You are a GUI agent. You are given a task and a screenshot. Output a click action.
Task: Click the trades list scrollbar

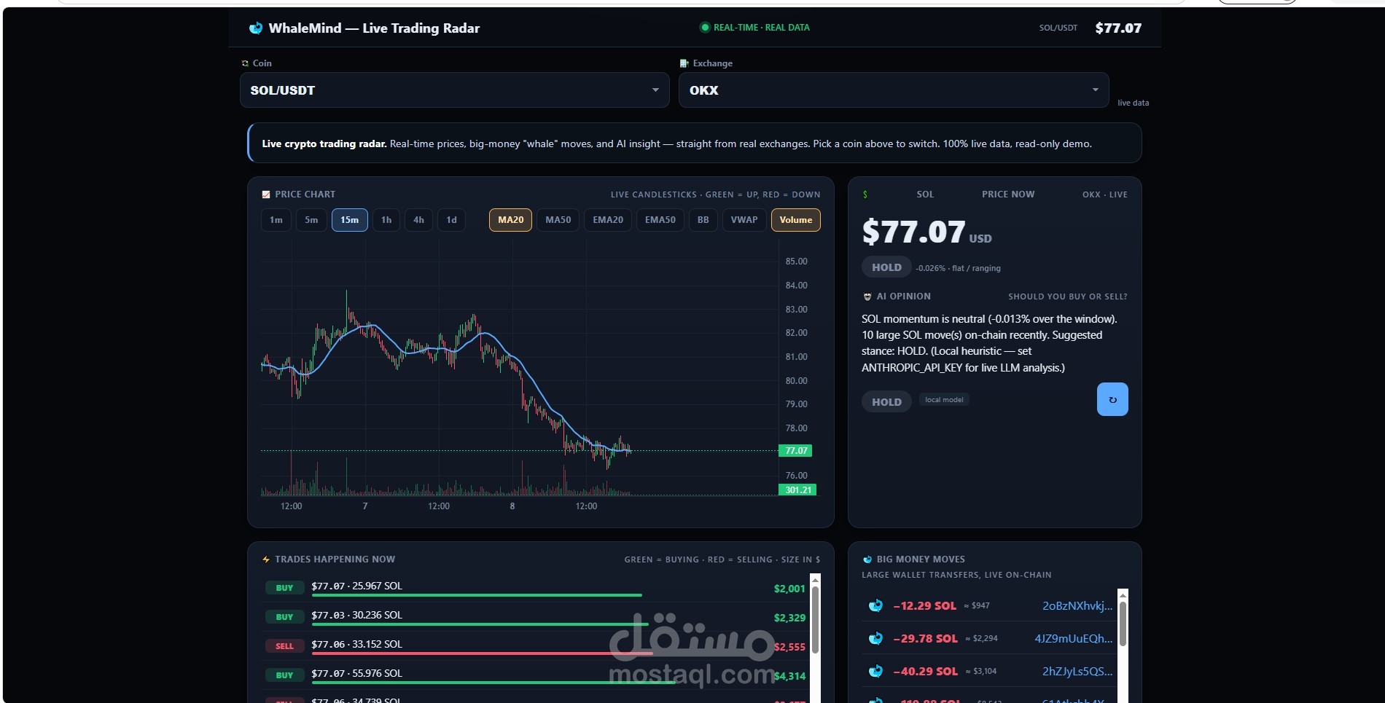pos(815,619)
